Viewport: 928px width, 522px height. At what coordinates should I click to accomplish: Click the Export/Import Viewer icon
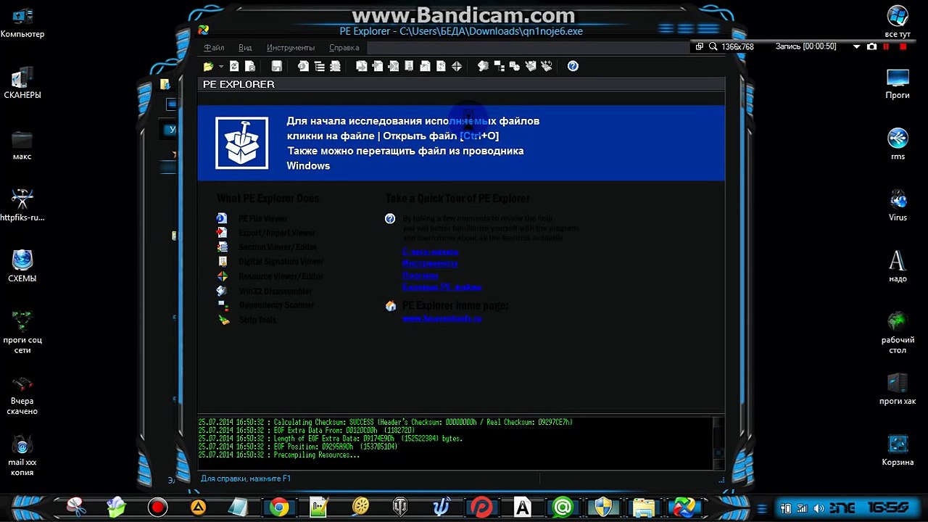[x=223, y=233]
